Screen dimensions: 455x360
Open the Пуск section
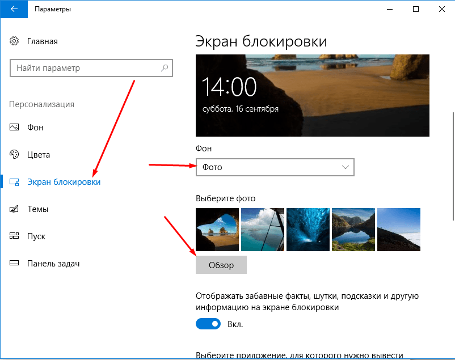[x=36, y=236]
